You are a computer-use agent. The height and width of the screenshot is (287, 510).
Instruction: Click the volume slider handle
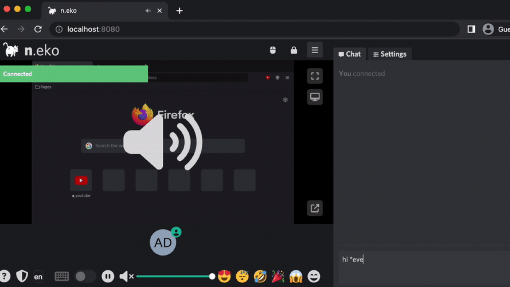pos(212,277)
